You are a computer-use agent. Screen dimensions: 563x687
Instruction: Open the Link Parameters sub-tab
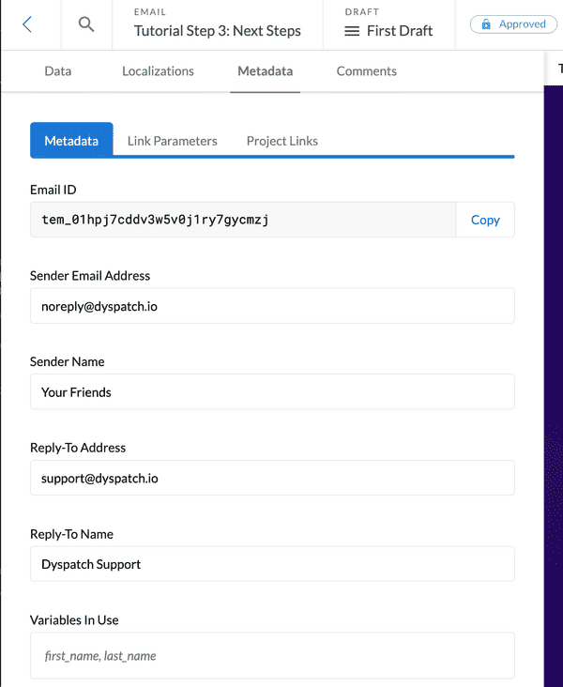tap(173, 141)
